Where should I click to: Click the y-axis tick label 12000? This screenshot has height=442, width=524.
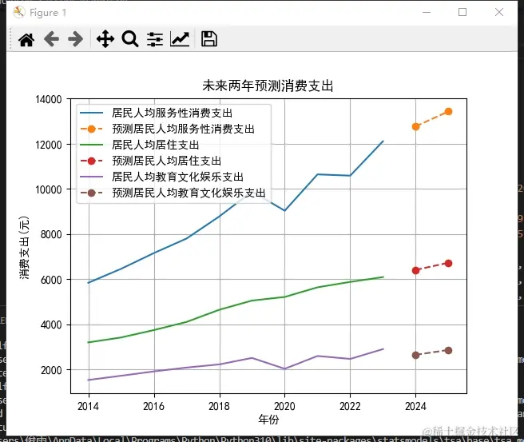49,145
